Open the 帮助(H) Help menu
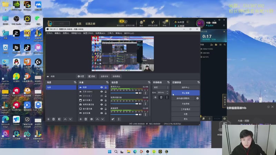This screenshot has height=155, width=276. point(119,33)
